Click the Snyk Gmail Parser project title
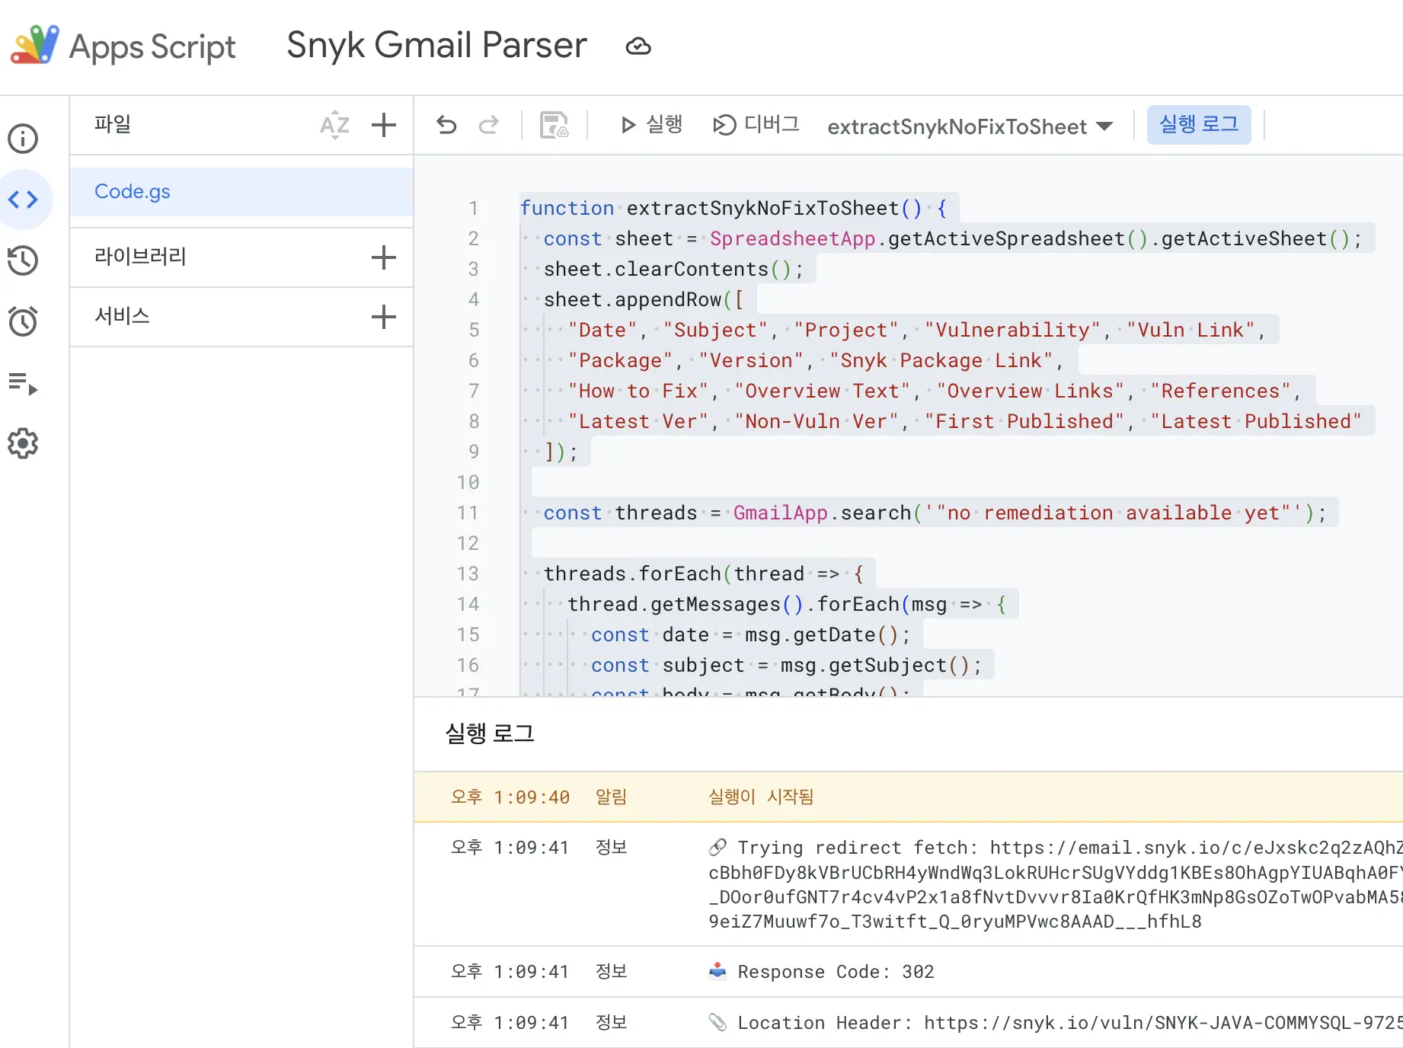The height and width of the screenshot is (1048, 1403). pyautogui.click(x=436, y=46)
